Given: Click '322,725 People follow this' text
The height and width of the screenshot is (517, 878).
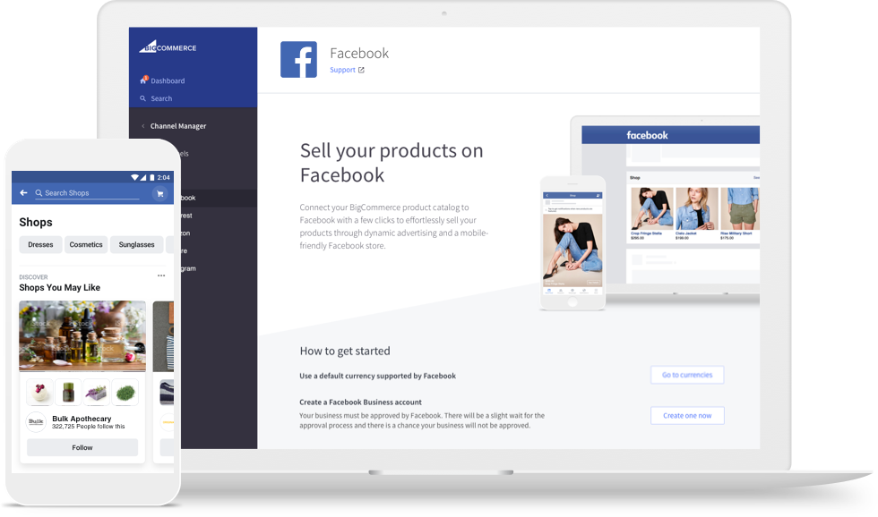Looking at the screenshot, I should pos(89,427).
